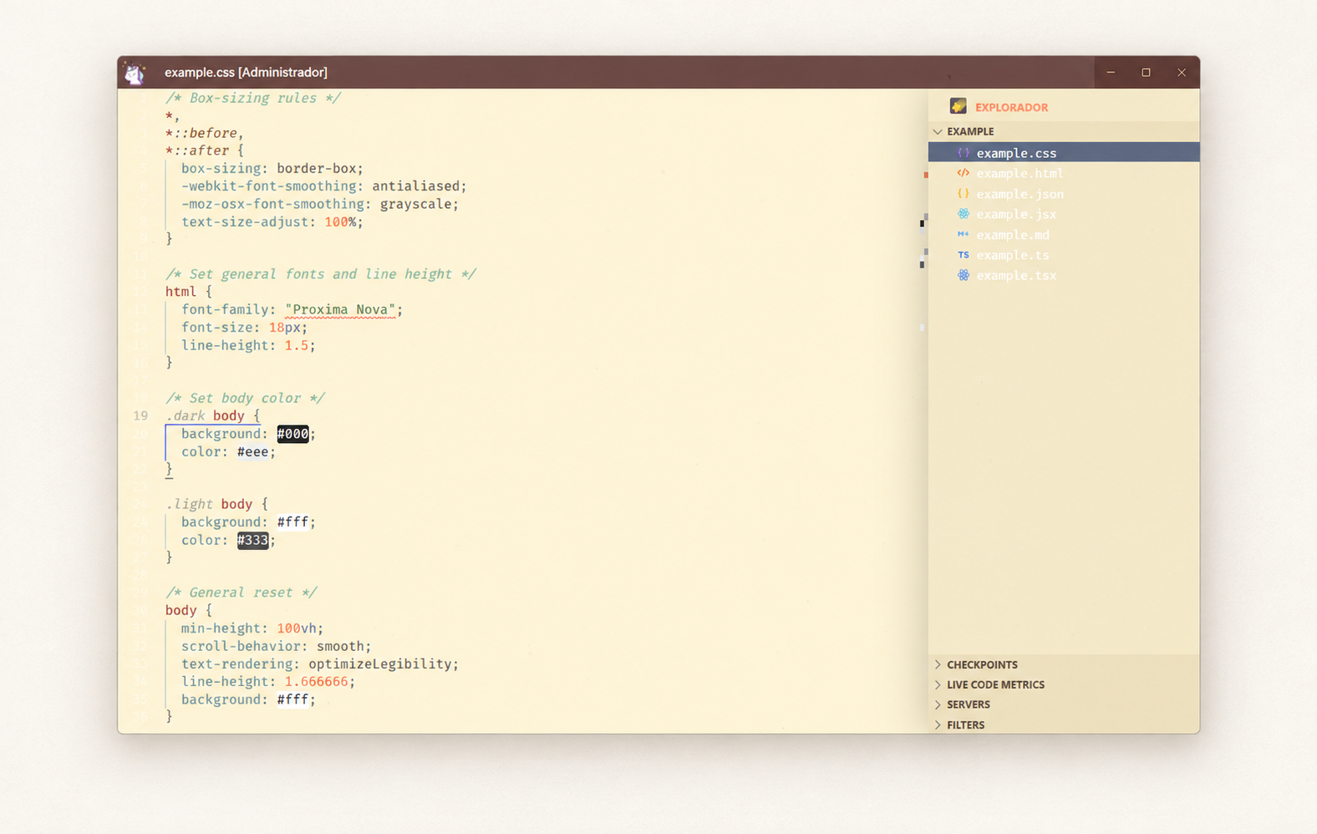Image resolution: width=1317 pixels, height=834 pixels.
Task: Click the "Proxima Nova" font string
Action: pyautogui.click(x=340, y=310)
